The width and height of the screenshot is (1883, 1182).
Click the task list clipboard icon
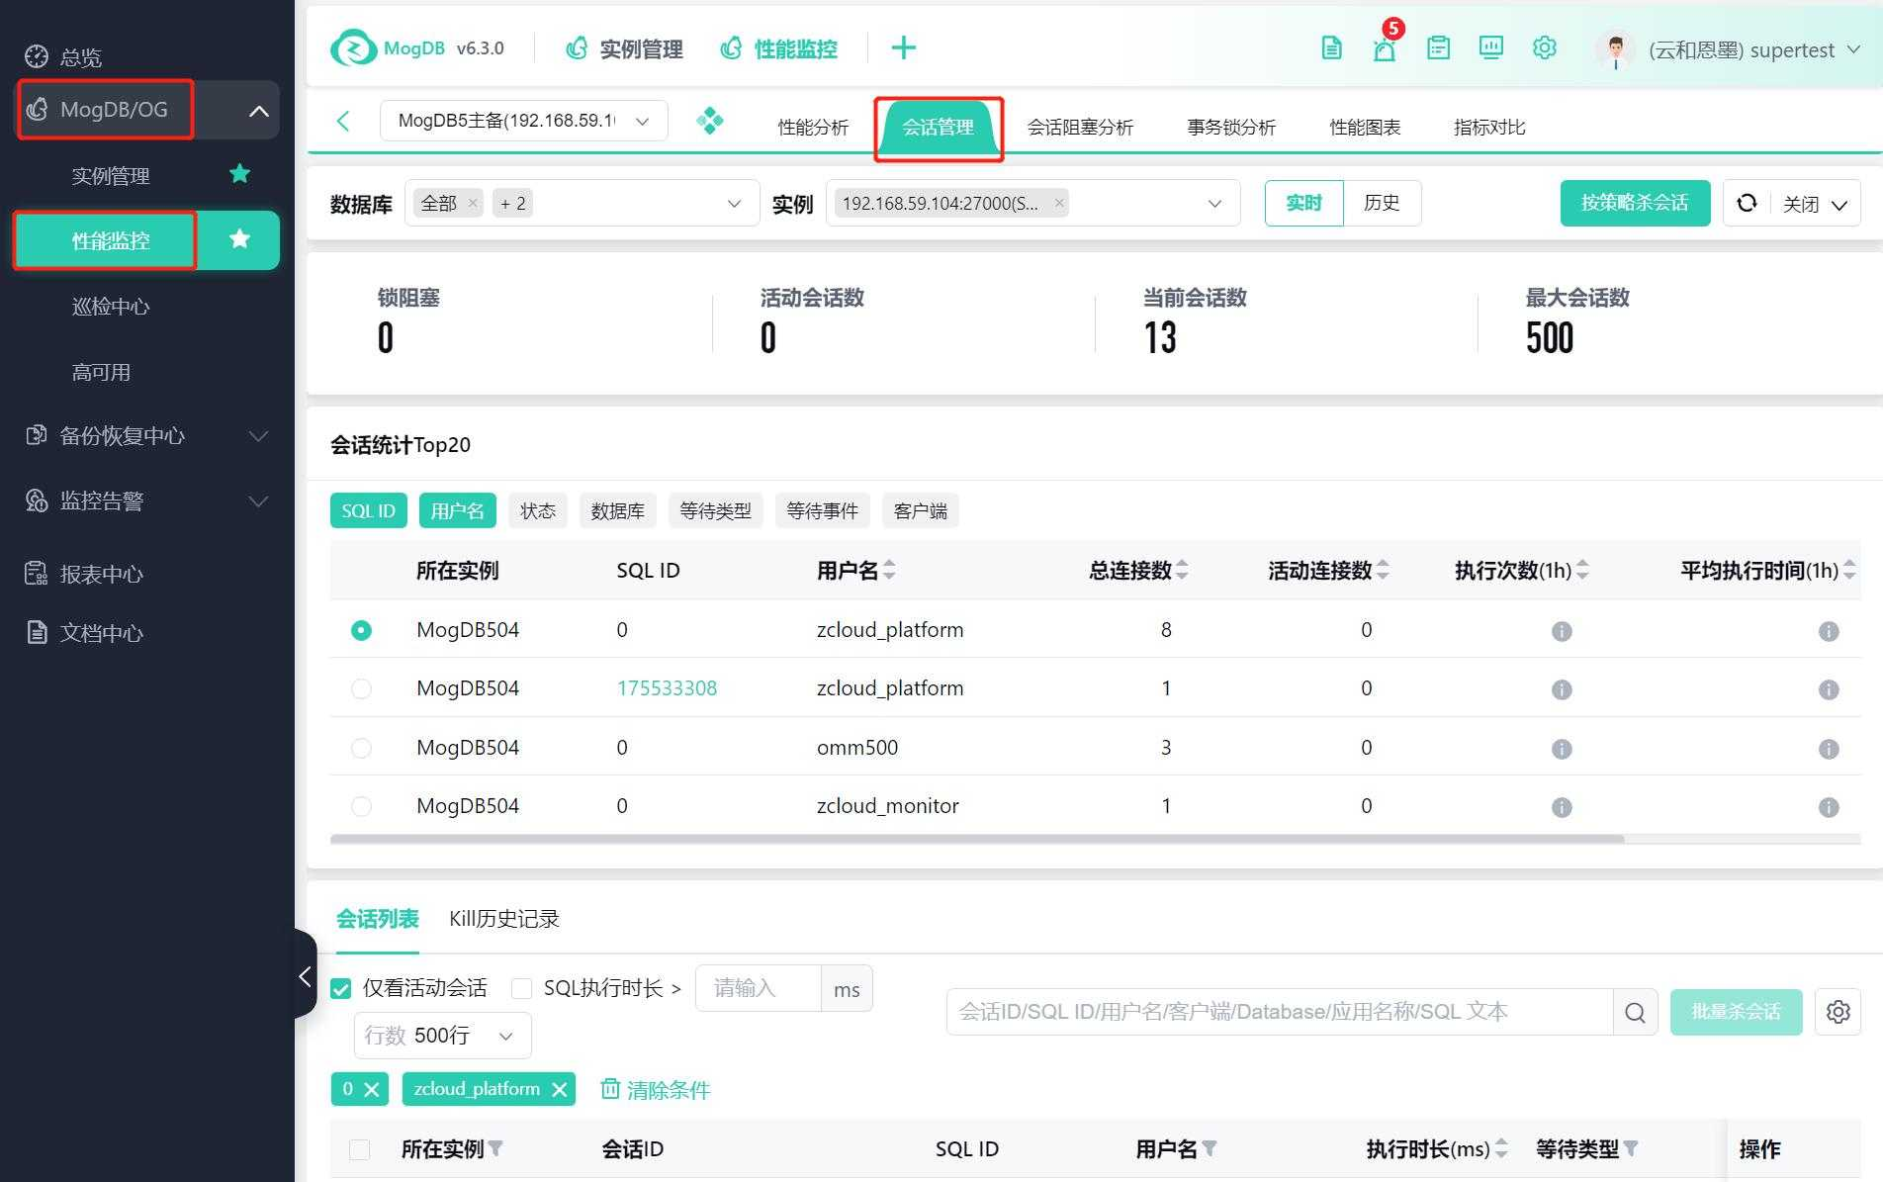coord(1438,47)
